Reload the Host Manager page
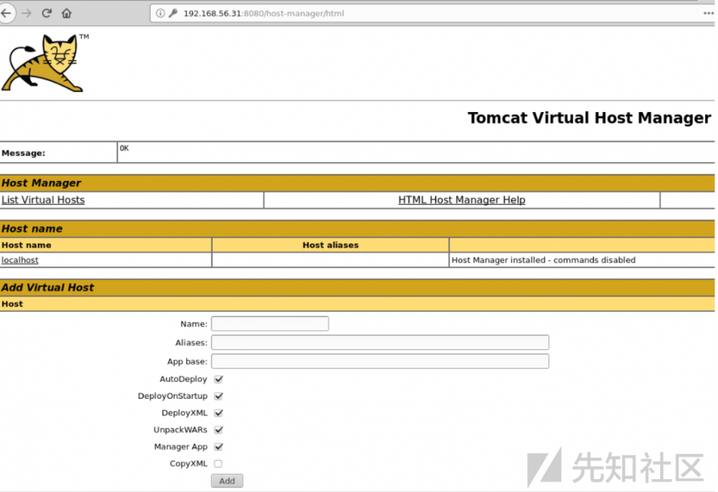 point(45,13)
